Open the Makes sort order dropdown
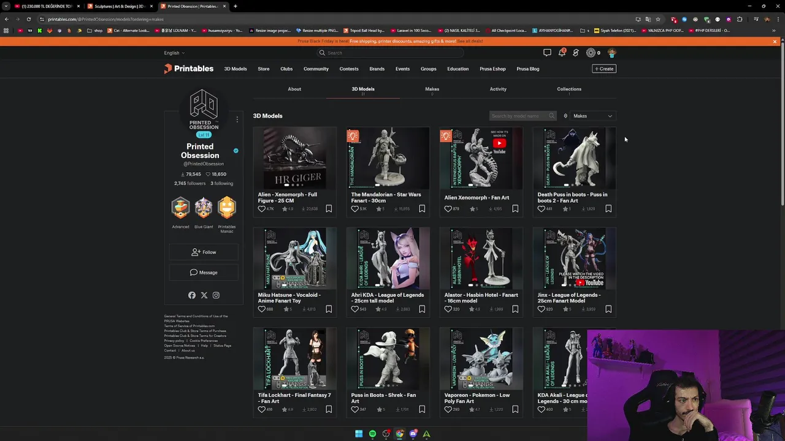The height and width of the screenshot is (441, 785). (x=592, y=116)
